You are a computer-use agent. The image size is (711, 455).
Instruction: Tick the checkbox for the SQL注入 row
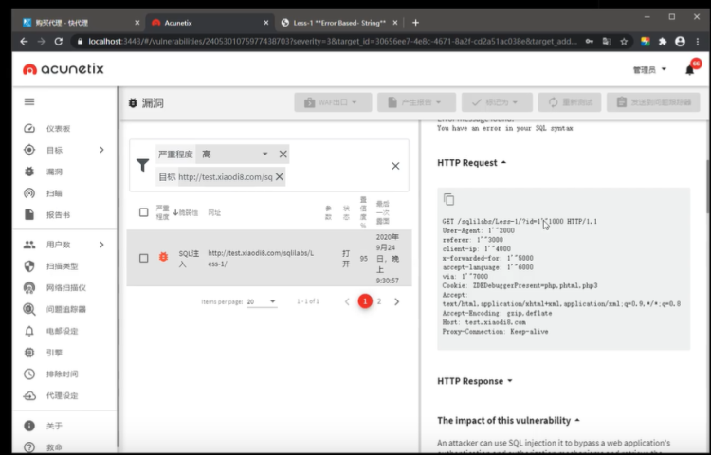pyautogui.click(x=144, y=258)
